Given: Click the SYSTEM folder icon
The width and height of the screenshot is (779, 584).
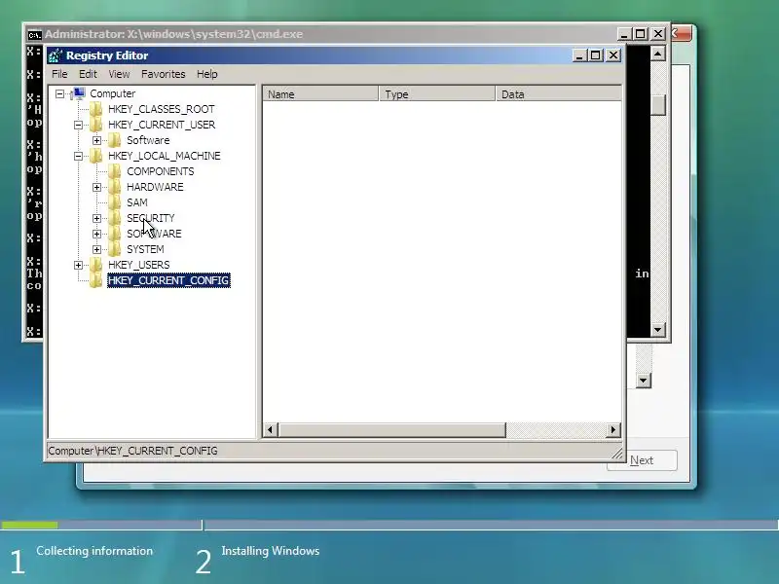Looking at the screenshot, I should [x=114, y=249].
